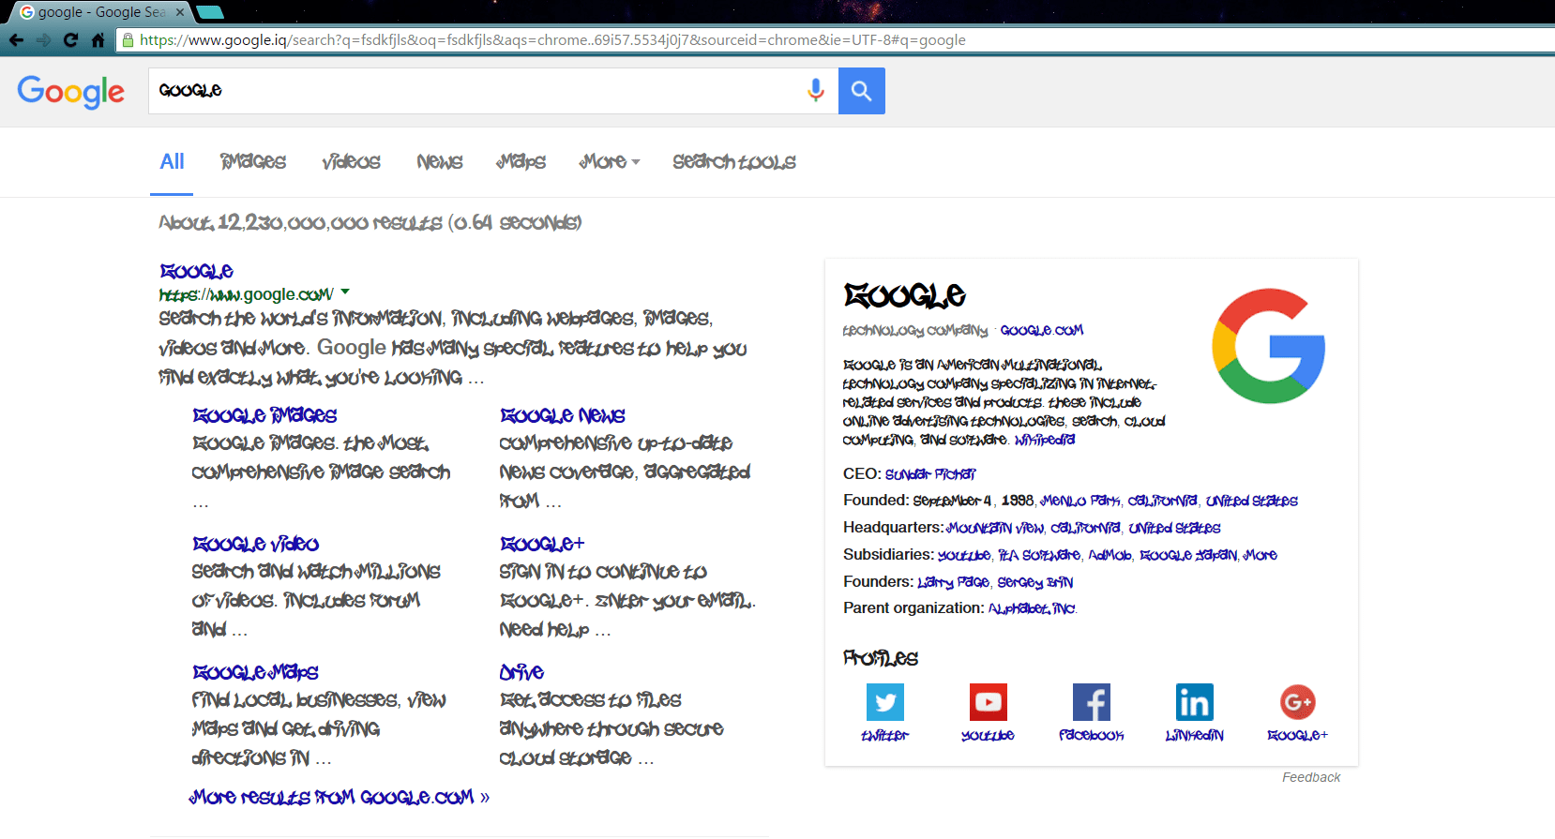The height and width of the screenshot is (839, 1555).
Task: Go to the browser home icon
Action: [x=98, y=40]
